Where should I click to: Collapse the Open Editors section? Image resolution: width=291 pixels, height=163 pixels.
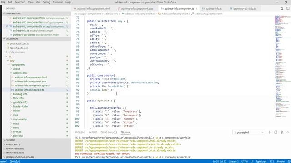tap(37, 14)
